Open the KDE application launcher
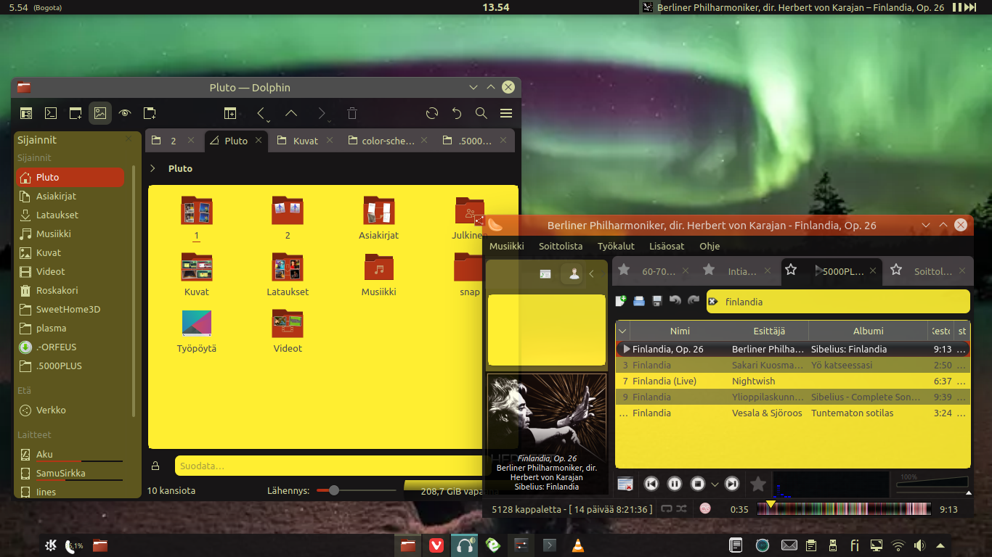992x557 pixels. click(x=52, y=545)
